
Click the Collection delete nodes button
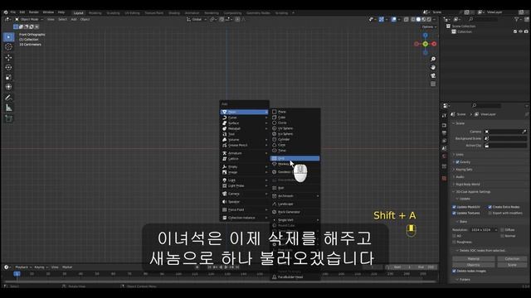tap(512, 259)
